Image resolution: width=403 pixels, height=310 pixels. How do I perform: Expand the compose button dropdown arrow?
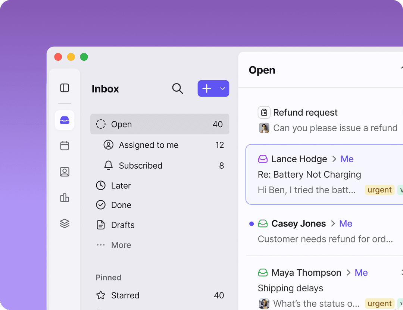[x=223, y=89]
